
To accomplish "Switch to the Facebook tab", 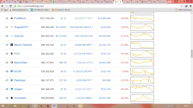I will point(21,2).
